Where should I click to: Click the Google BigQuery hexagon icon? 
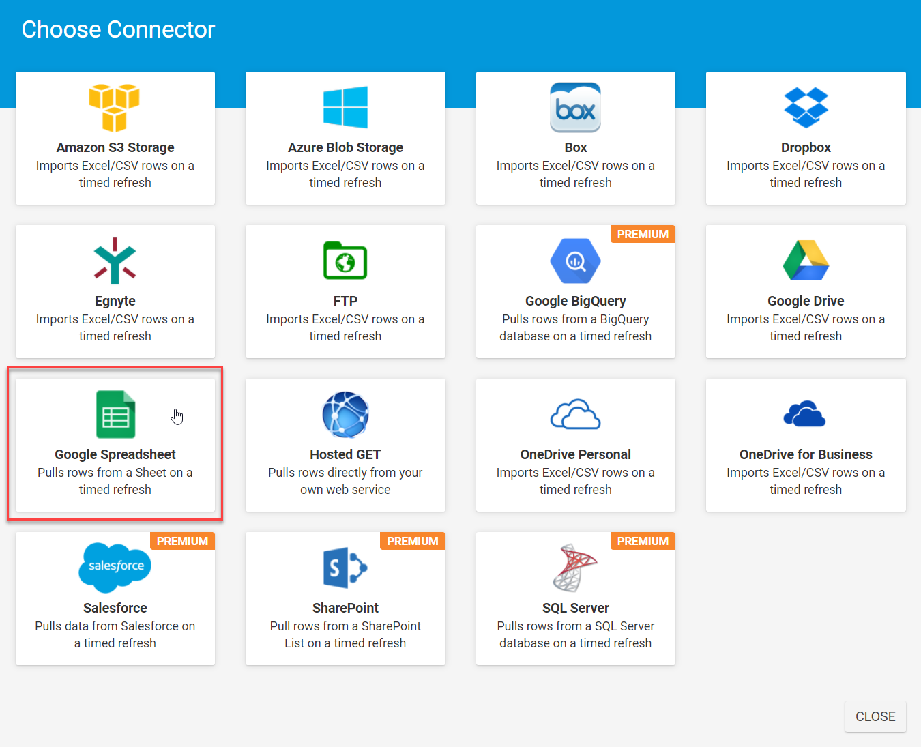click(x=576, y=261)
